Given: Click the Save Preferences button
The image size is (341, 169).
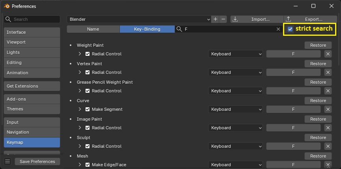Looking at the screenshot, I should point(37,162).
